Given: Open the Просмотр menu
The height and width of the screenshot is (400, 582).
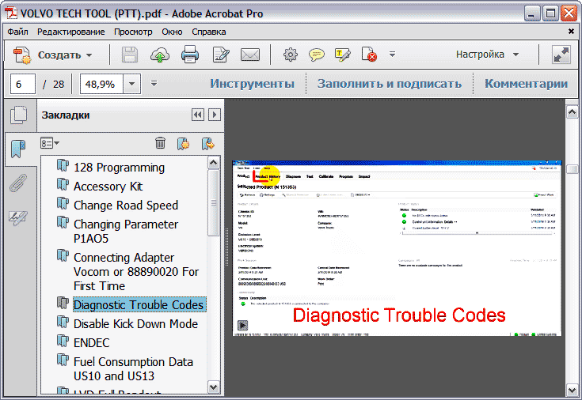Looking at the screenshot, I should pyautogui.click(x=133, y=32).
